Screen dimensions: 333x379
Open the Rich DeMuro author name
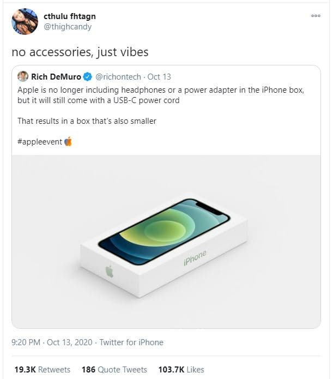click(56, 77)
